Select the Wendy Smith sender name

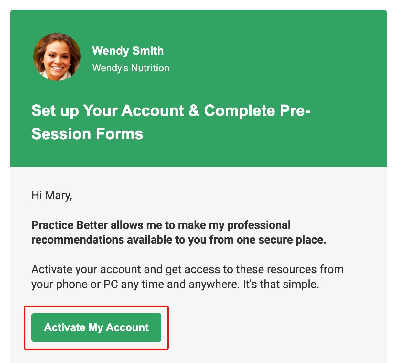[x=128, y=51]
